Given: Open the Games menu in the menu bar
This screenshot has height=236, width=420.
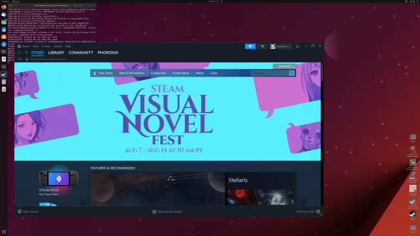Looking at the screenshot, I should [58, 47].
